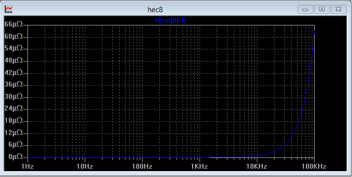Maximize the hec8 plot window
Screen dimensions: 352x177
click(x=322, y=9)
